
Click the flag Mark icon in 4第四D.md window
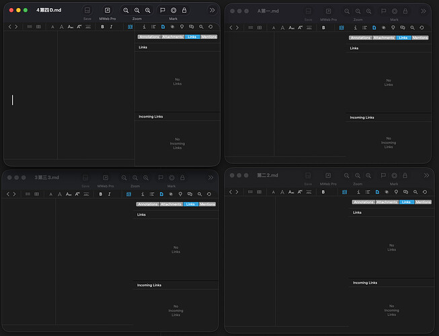tap(163, 11)
